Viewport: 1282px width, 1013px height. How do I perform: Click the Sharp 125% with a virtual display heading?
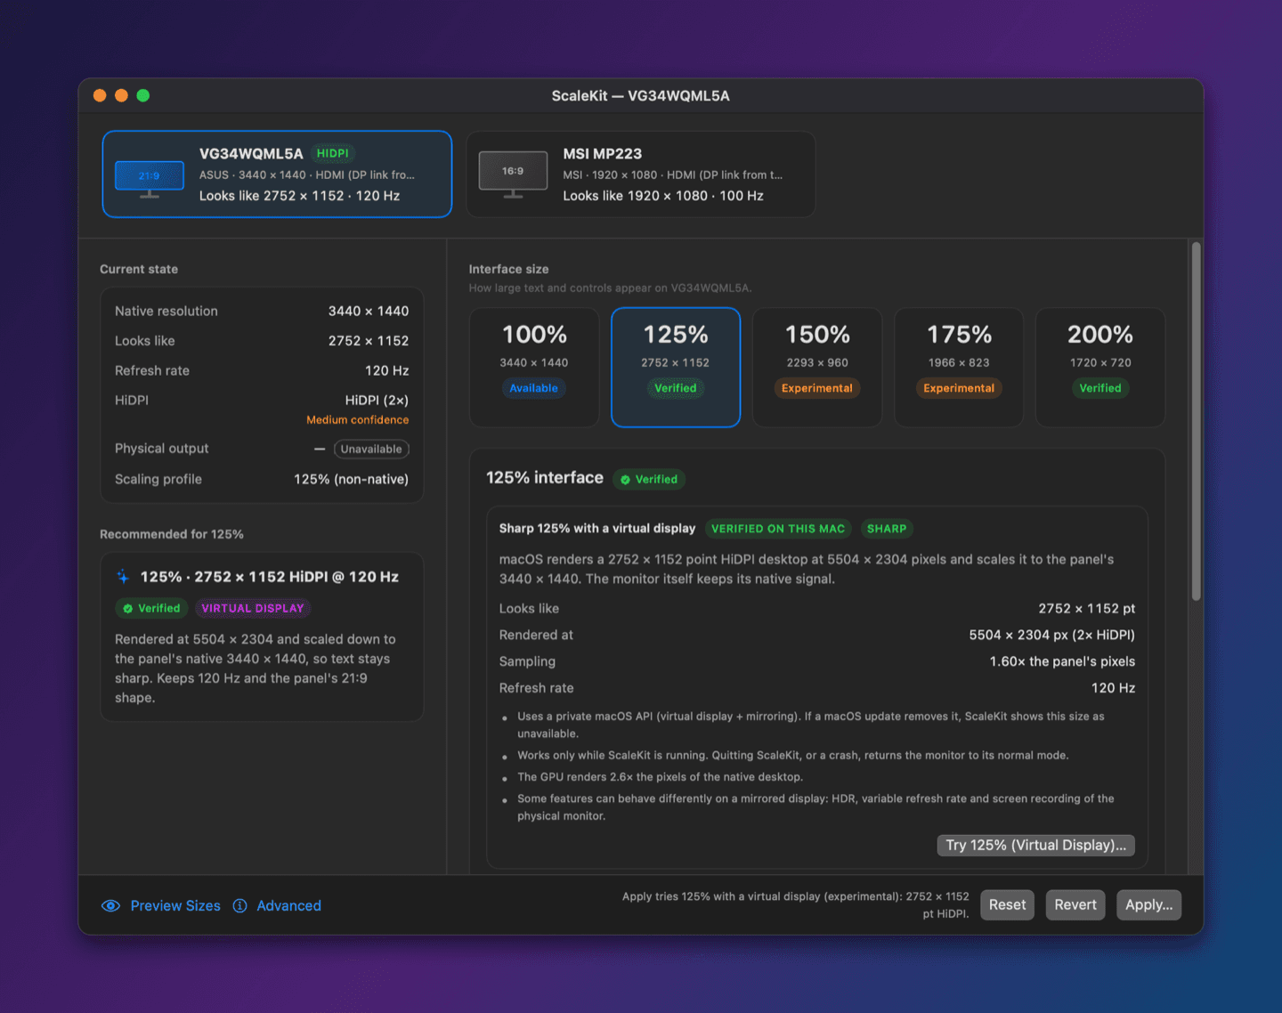pos(597,529)
